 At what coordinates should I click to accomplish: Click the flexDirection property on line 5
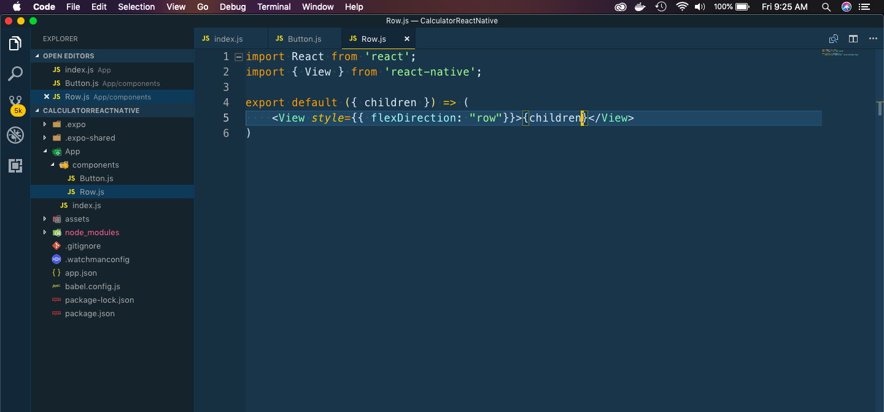[413, 118]
